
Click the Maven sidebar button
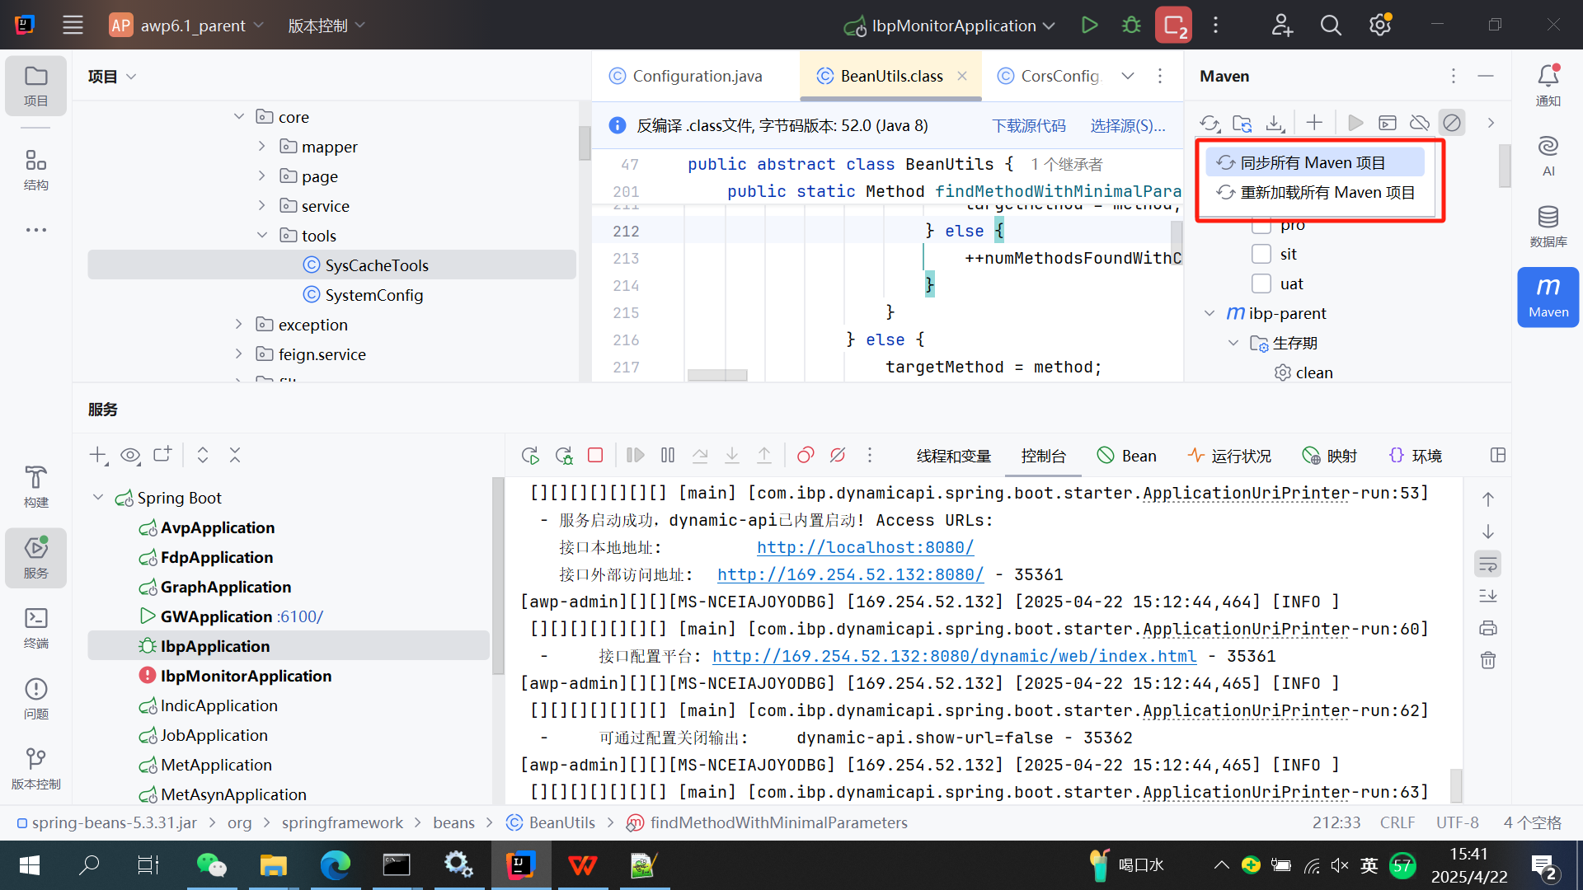point(1548,297)
